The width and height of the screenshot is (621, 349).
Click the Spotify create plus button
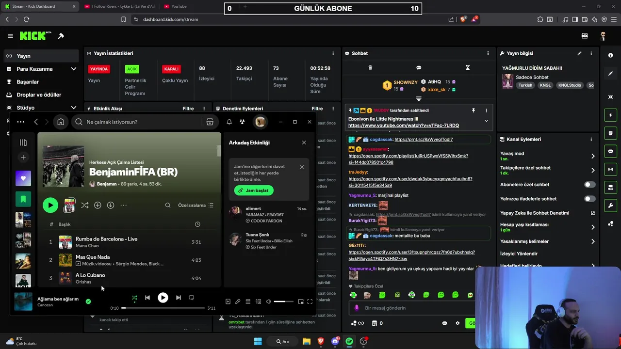tap(23, 158)
